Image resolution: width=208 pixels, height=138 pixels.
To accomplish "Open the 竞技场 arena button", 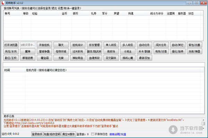I will click(x=111, y=51).
